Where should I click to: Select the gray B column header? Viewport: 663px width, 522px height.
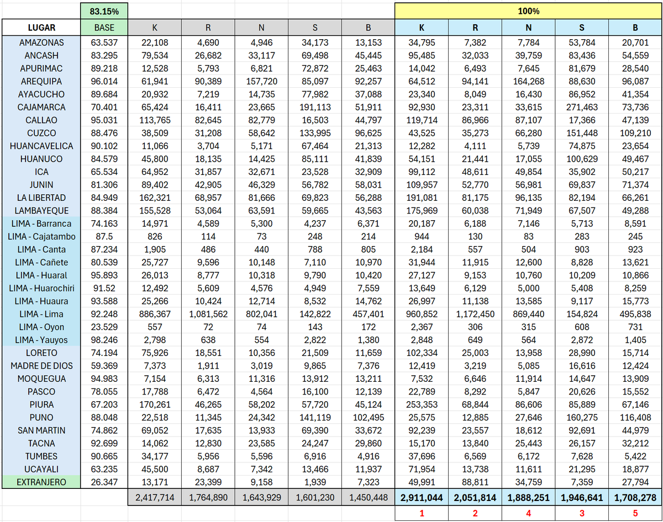[369, 27]
